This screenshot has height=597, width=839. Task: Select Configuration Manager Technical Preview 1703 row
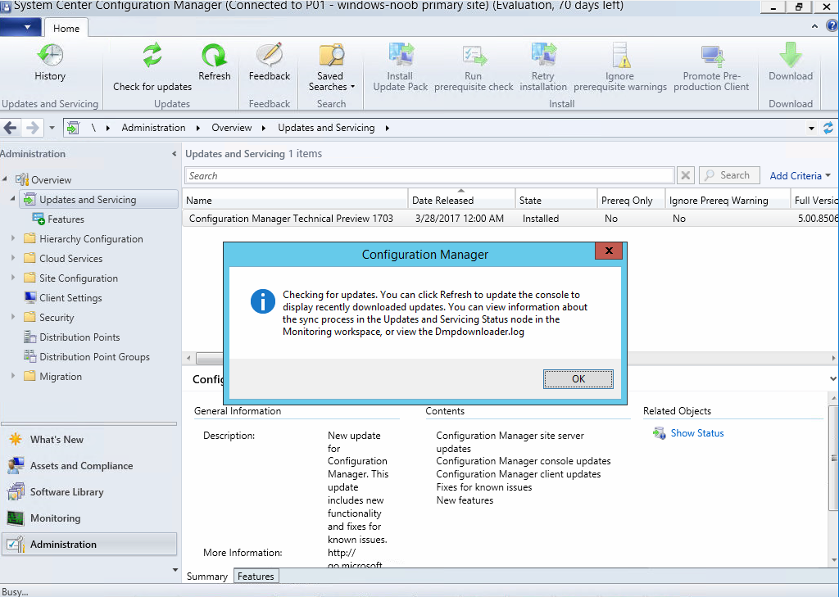tap(510, 219)
